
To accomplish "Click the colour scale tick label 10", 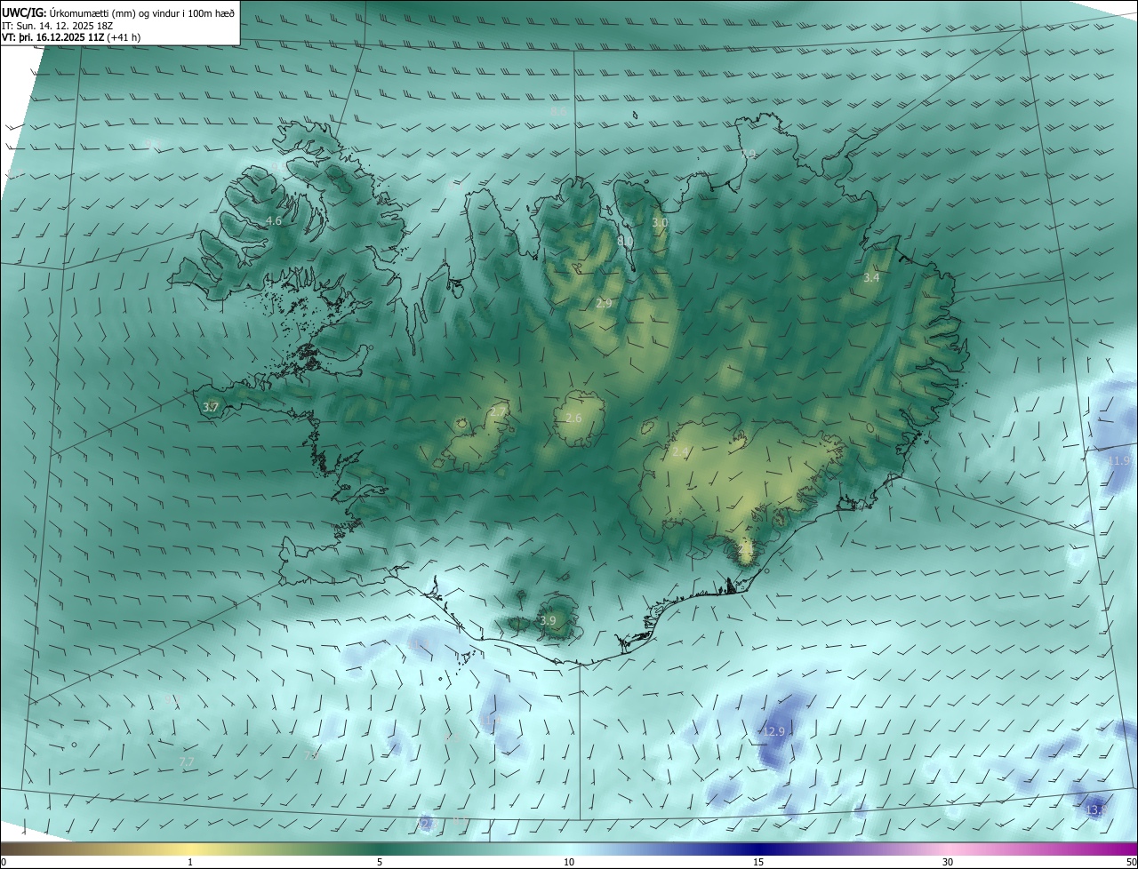I will tap(569, 863).
